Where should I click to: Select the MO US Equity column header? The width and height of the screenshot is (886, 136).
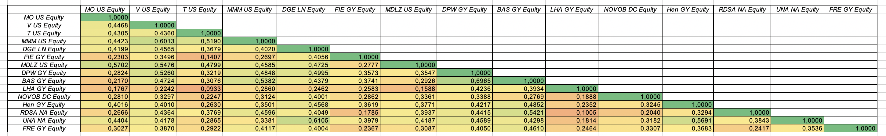pyautogui.click(x=105, y=10)
